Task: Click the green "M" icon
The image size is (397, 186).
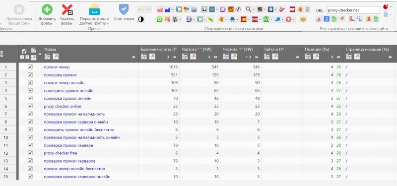Action: pyautogui.click(x=266, y=19)
